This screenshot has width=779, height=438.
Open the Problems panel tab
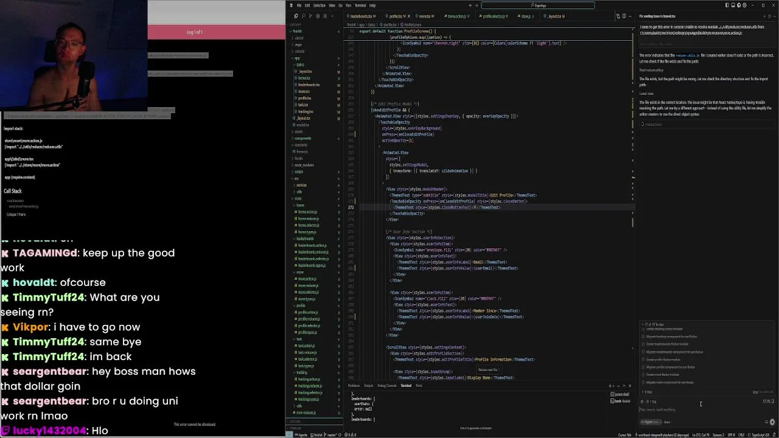354,386
